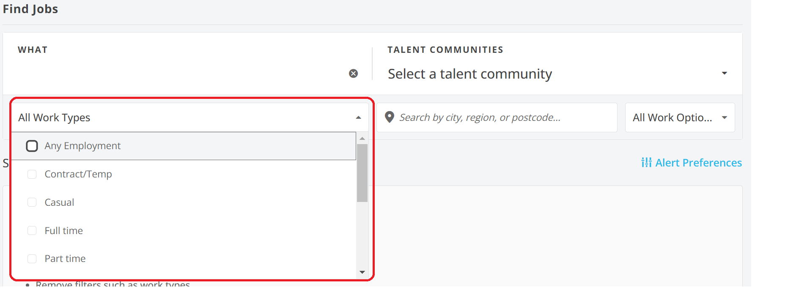Clear the What search field
Image resolution: width=799 pixels, height=289 pixels.
tap(353, 74)
